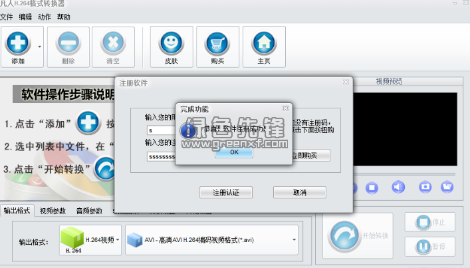The width and height of the screenshot is (470, 268).
Task: Click the 清空 (Clear) X icon
Action: (x=113, y=43)
